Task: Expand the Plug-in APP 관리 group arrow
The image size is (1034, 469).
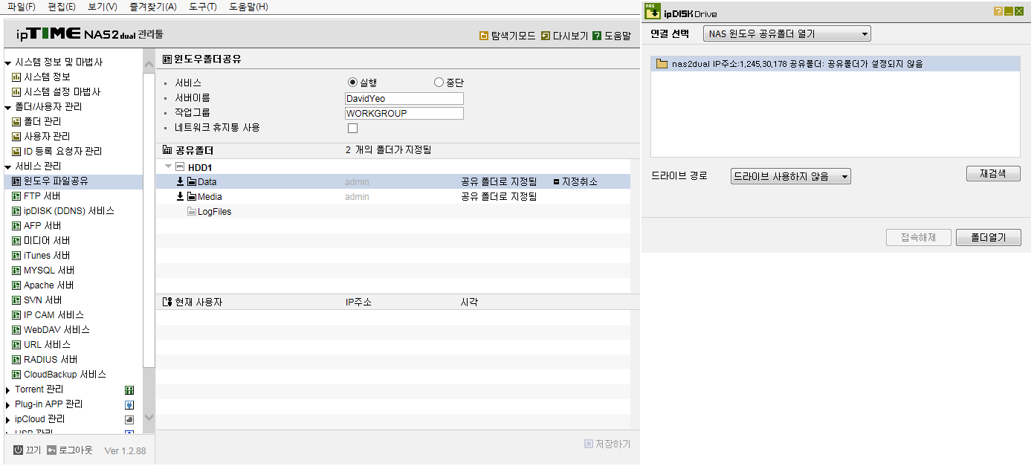Action: coord(8,404)
